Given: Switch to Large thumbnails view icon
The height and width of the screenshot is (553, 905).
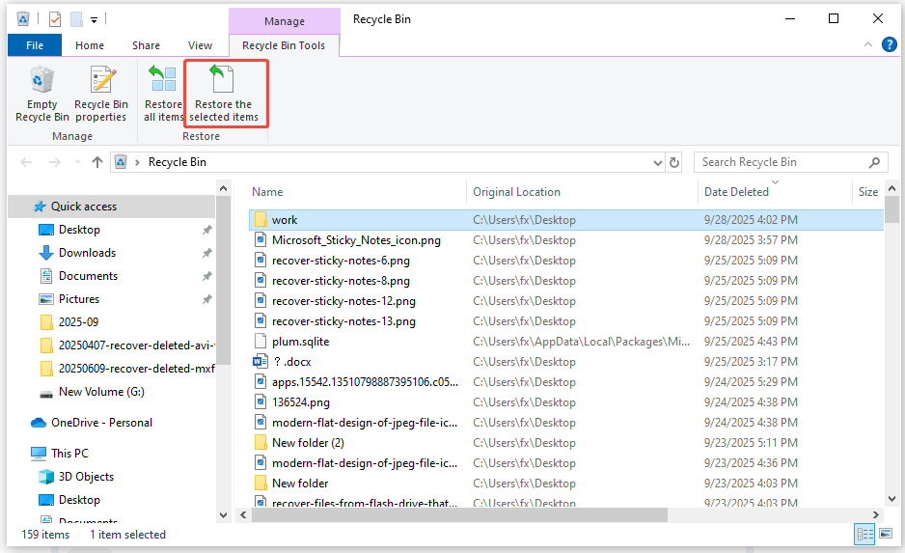Looking at the screenshot, I should tap(886, 534).
